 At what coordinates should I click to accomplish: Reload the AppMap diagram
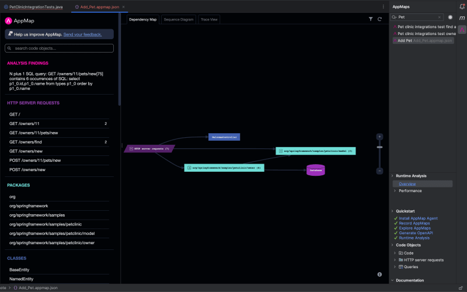tap(380, 19)
